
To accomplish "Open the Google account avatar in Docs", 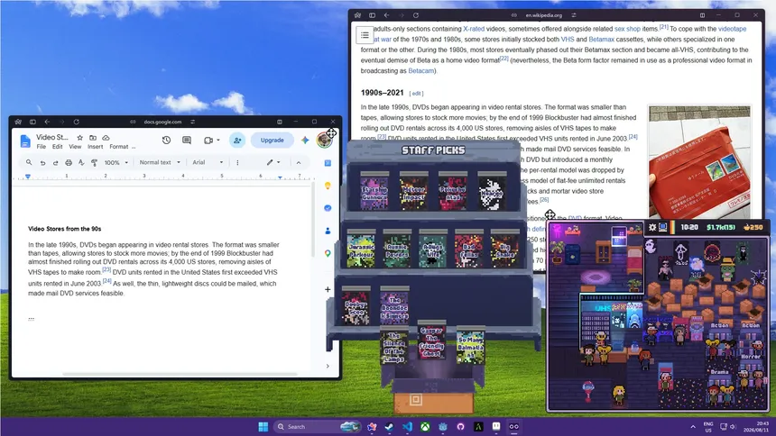I will [x=324, y=140].
